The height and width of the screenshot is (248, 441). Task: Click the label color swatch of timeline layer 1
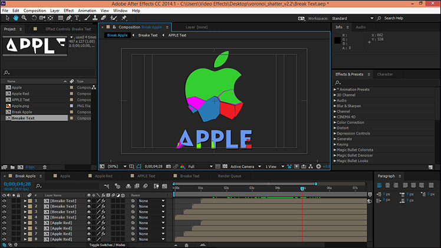(30, 201)
